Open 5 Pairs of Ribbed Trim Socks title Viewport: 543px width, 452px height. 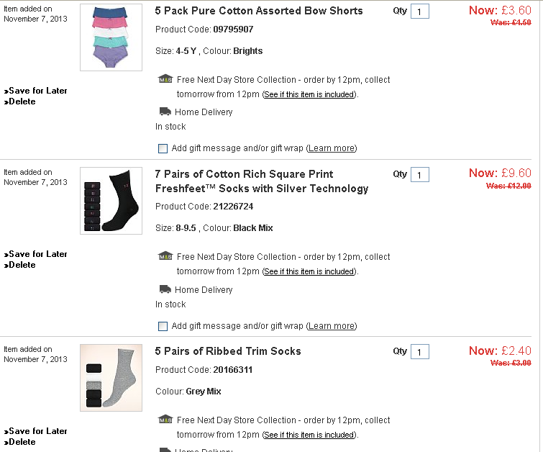click(x=228, y=351)
